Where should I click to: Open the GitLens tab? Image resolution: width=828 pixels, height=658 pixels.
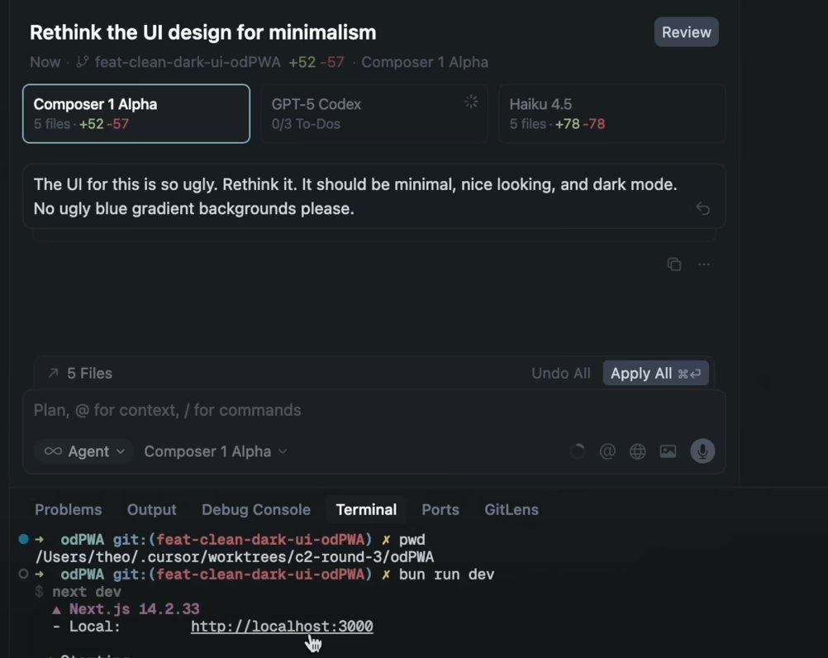(512, 509)
